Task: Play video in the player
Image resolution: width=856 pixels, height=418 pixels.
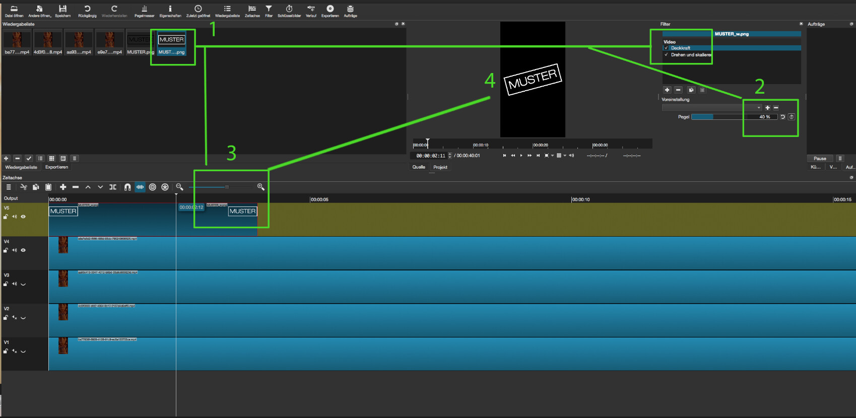Action: click(x=521, y=156)
